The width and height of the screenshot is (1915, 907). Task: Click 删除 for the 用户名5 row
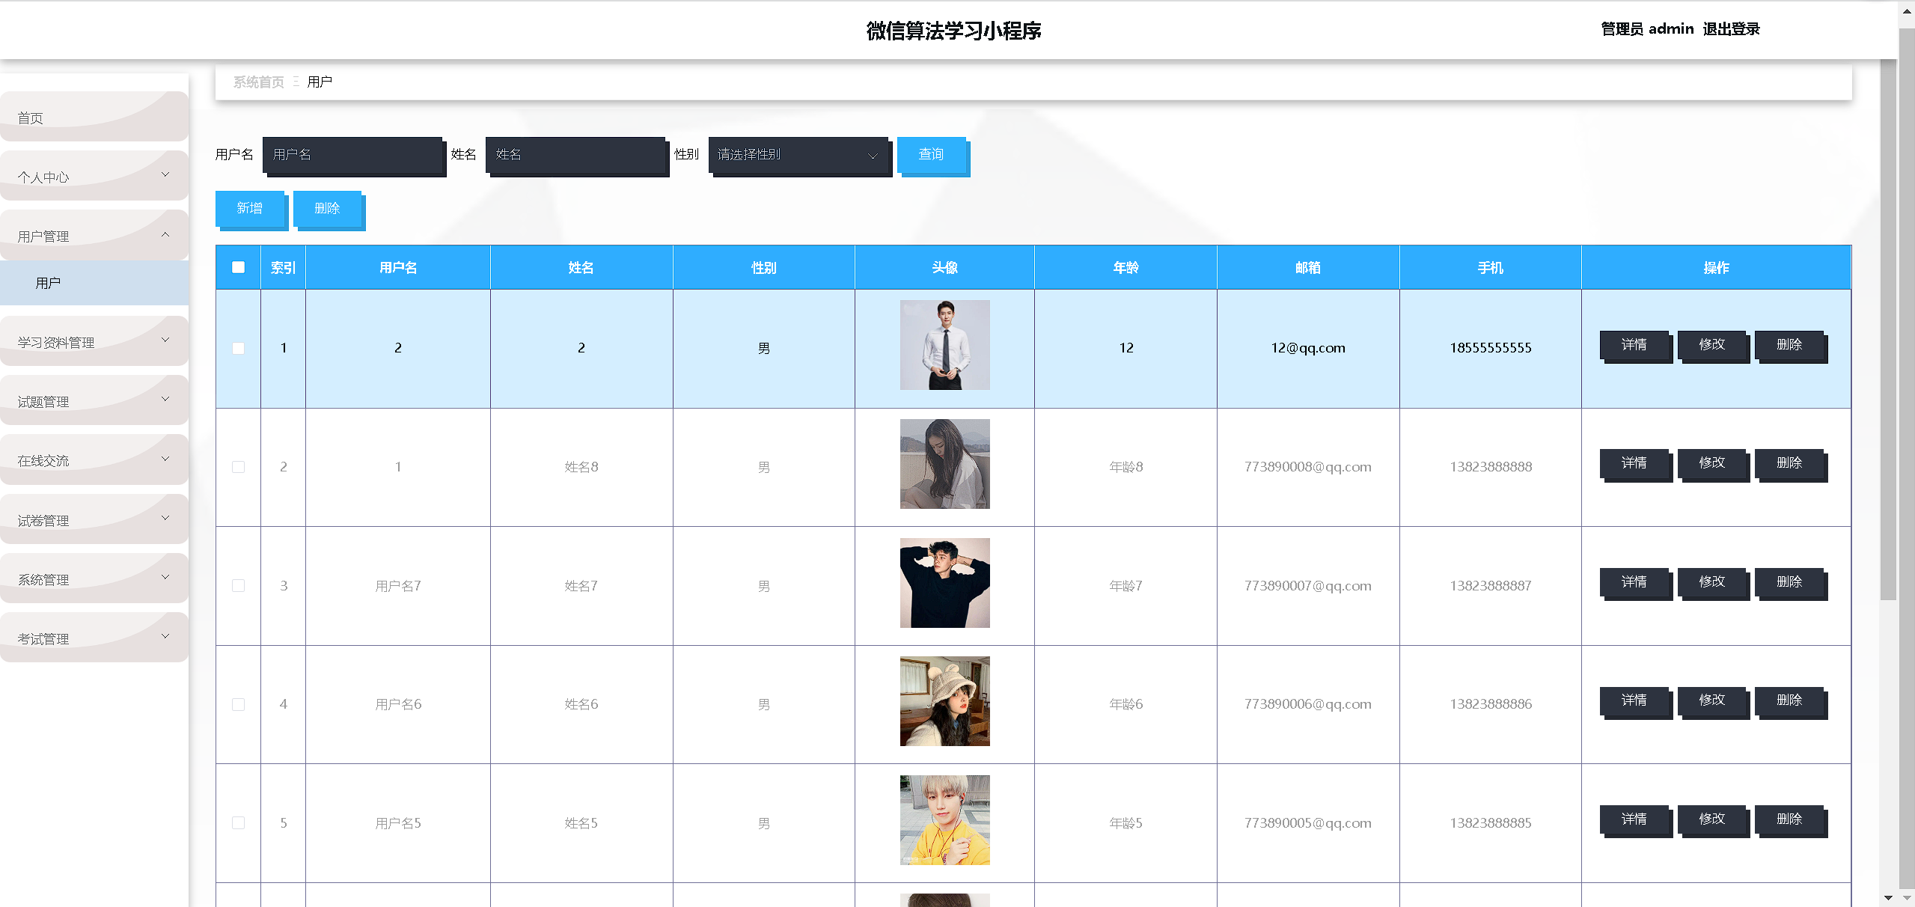[x=1789, y=819]
